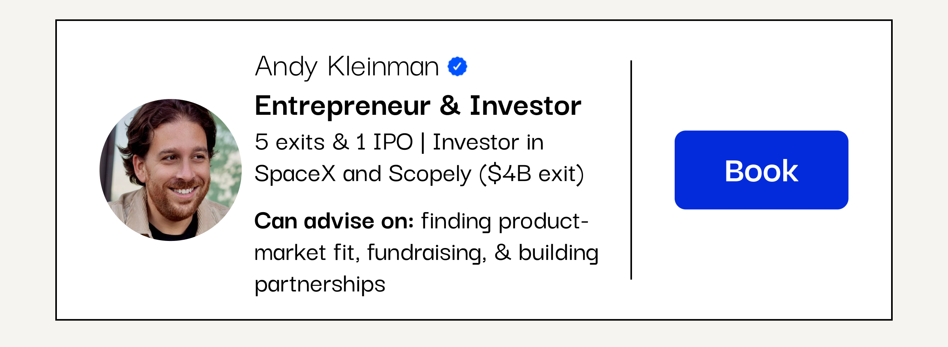
Task: Click the word 'Entrepreneur' in the heading
Action: (x=342, y=106)
